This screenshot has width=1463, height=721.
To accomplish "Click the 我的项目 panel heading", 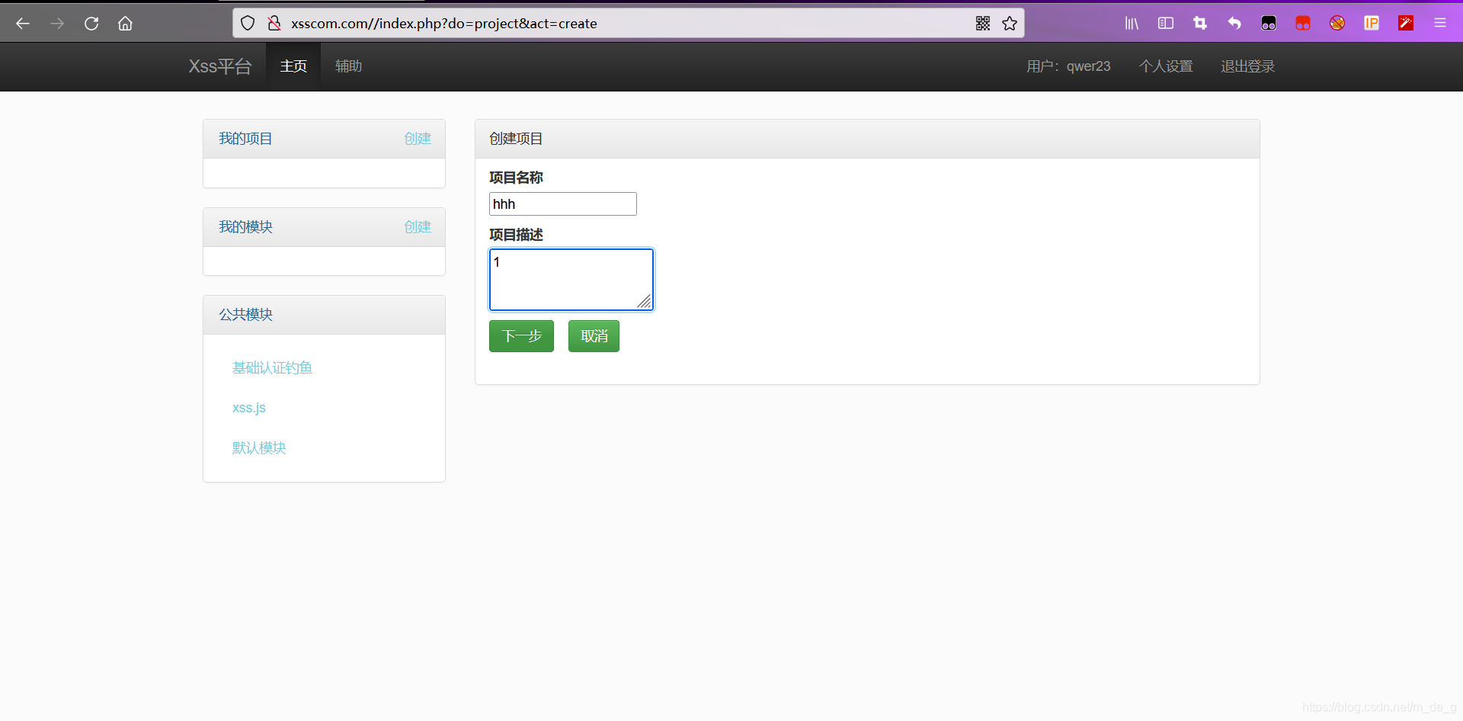I will pos(245,139).
